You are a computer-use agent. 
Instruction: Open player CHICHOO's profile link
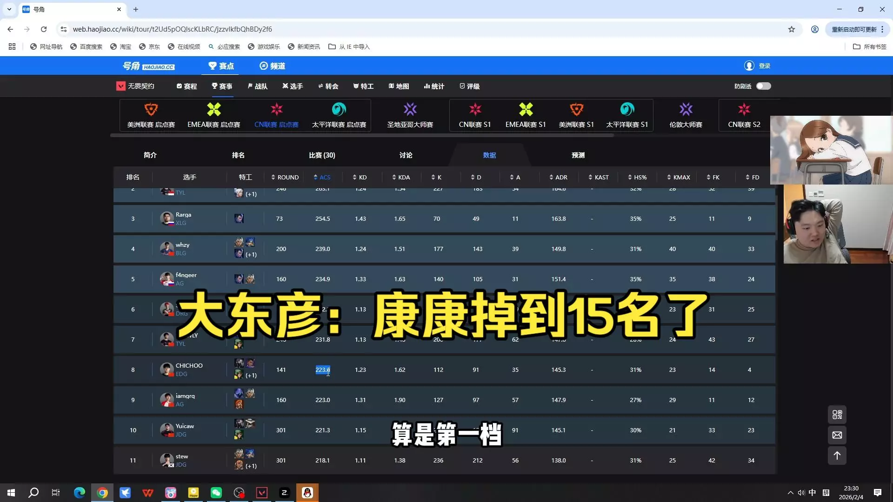point(189,366)
